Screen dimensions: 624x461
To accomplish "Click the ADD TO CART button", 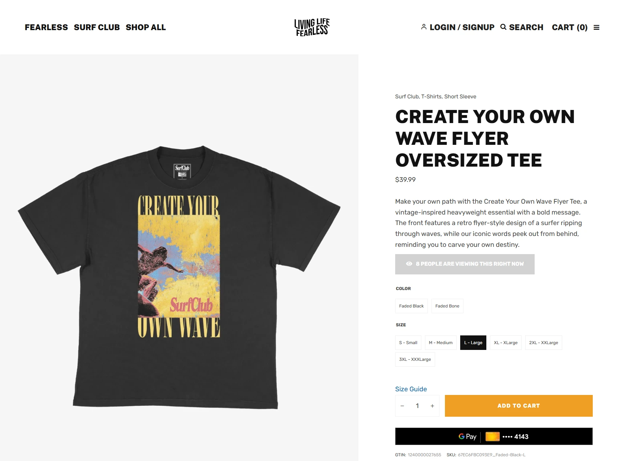I will (519, 406).
